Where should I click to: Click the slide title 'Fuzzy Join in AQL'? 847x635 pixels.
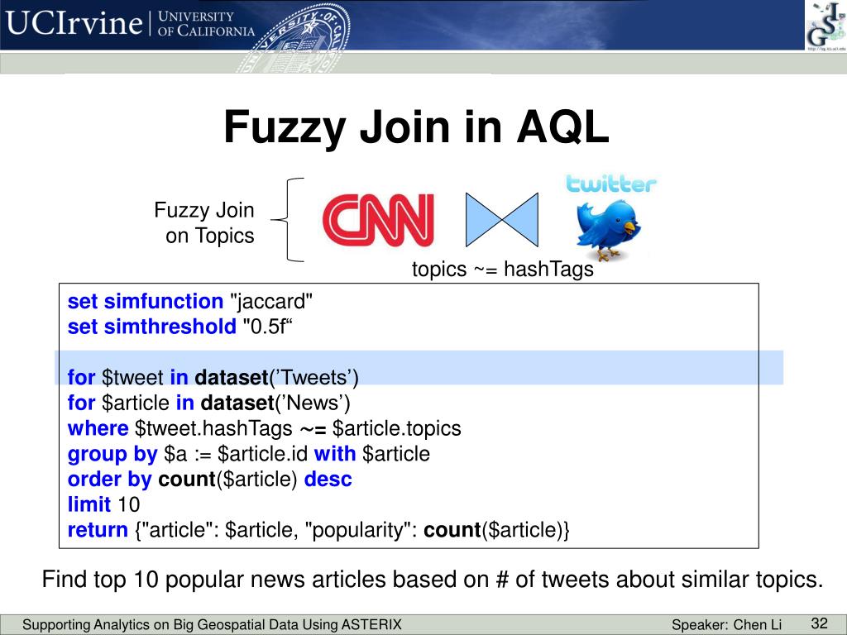click(x=416, y=127)
